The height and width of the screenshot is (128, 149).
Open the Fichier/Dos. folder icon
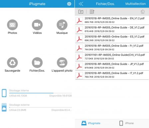[37, 63]
